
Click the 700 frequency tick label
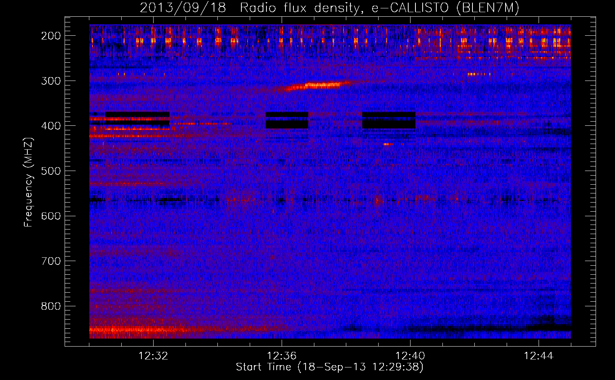(x=51, y=261)
